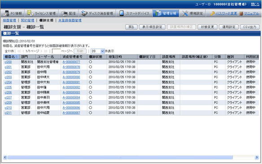262x164 pixels.
Task: Click the 運用設定 button
Action: [x=229, y=27]
